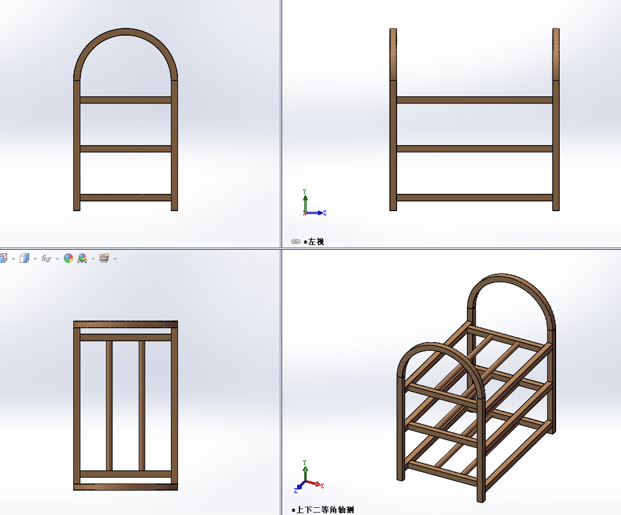621x515 pixels.
Task: Click the Hide/Show Items glasses icon
Action: click(x=46, y=258)
